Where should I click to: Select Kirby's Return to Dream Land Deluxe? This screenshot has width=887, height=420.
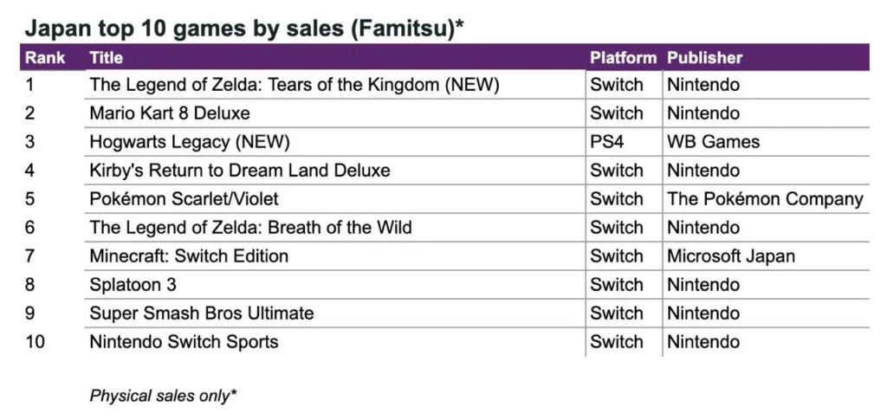pos(239,171)
